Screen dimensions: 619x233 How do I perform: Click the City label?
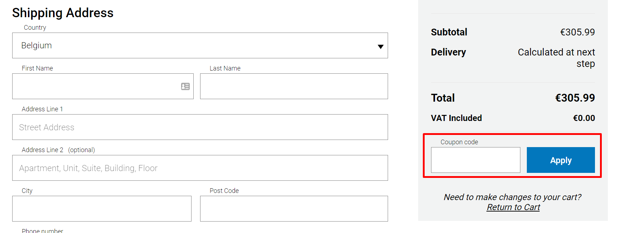27,191
